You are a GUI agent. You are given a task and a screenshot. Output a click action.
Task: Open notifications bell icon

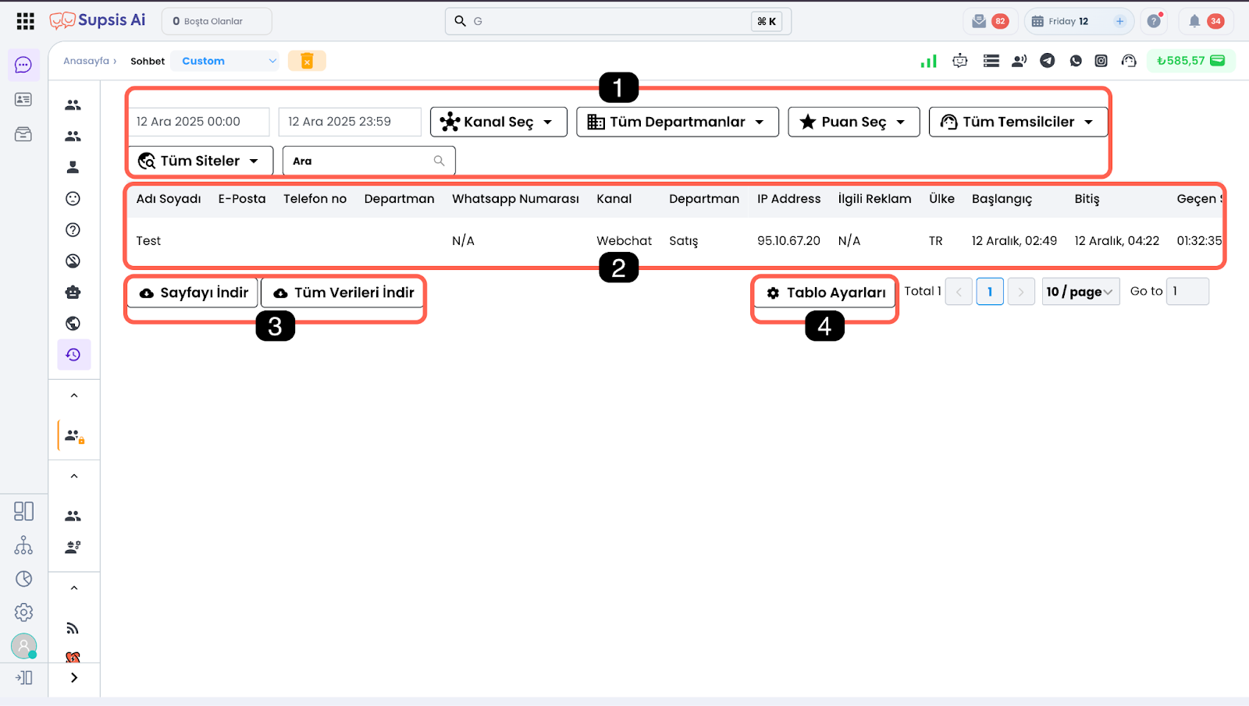(1194, 21)
